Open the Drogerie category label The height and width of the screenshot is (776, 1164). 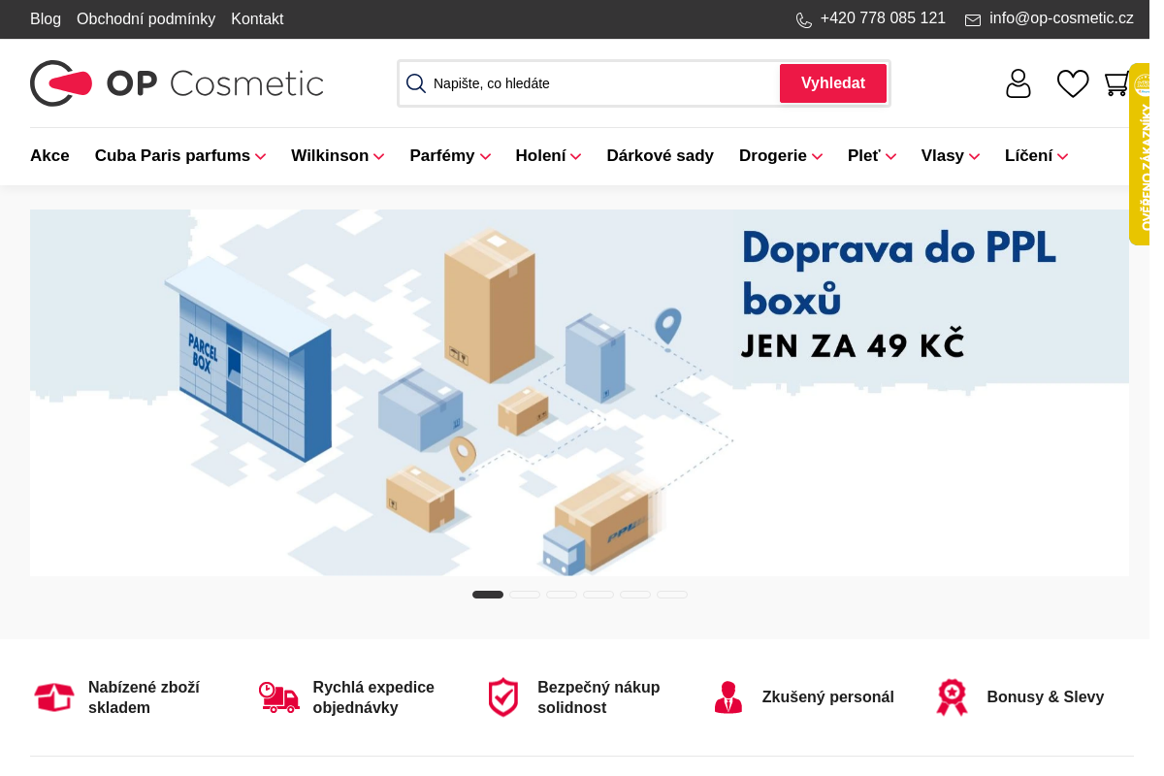click(773, 156)
